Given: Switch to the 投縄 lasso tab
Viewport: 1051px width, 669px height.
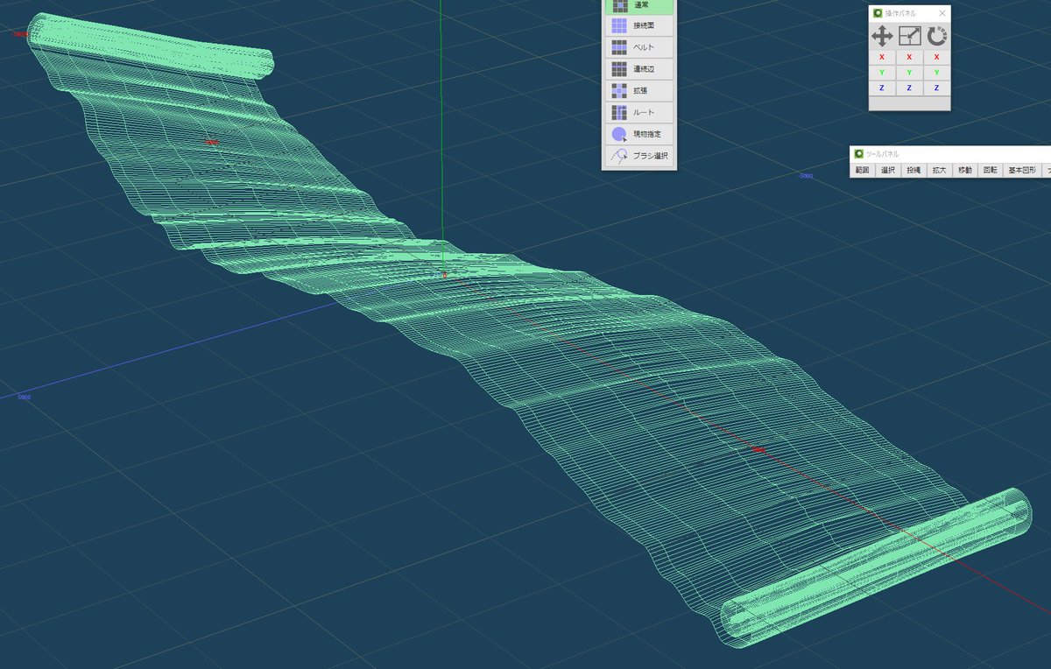Looking at the screenshot, I should 913,170.
